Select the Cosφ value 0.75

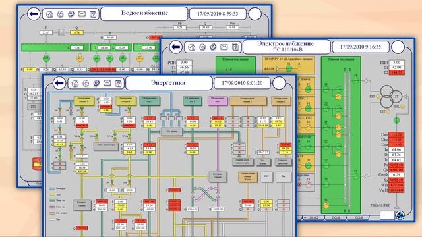[397, 174]
